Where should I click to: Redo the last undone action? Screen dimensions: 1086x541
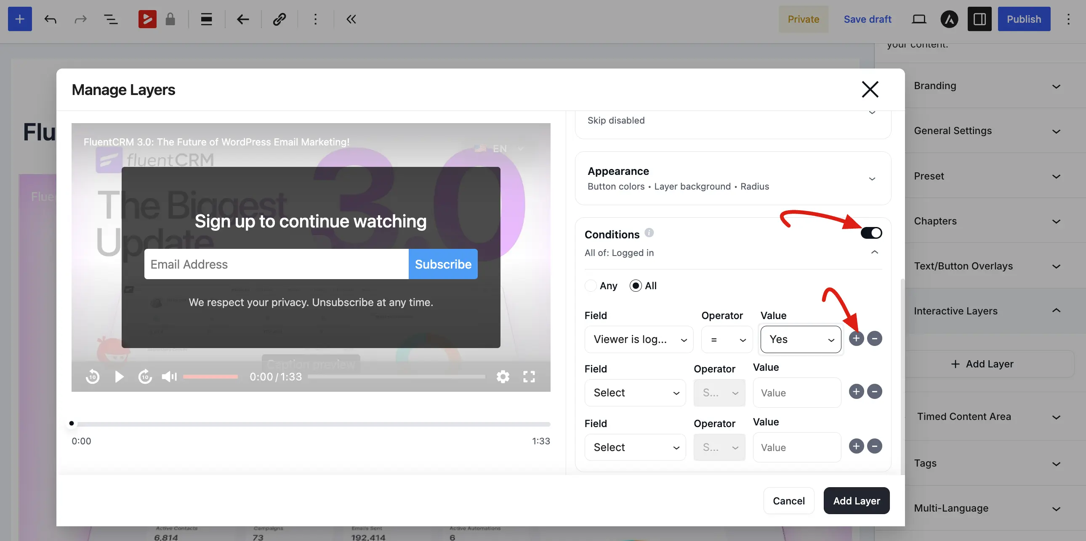tap(80, 19)
